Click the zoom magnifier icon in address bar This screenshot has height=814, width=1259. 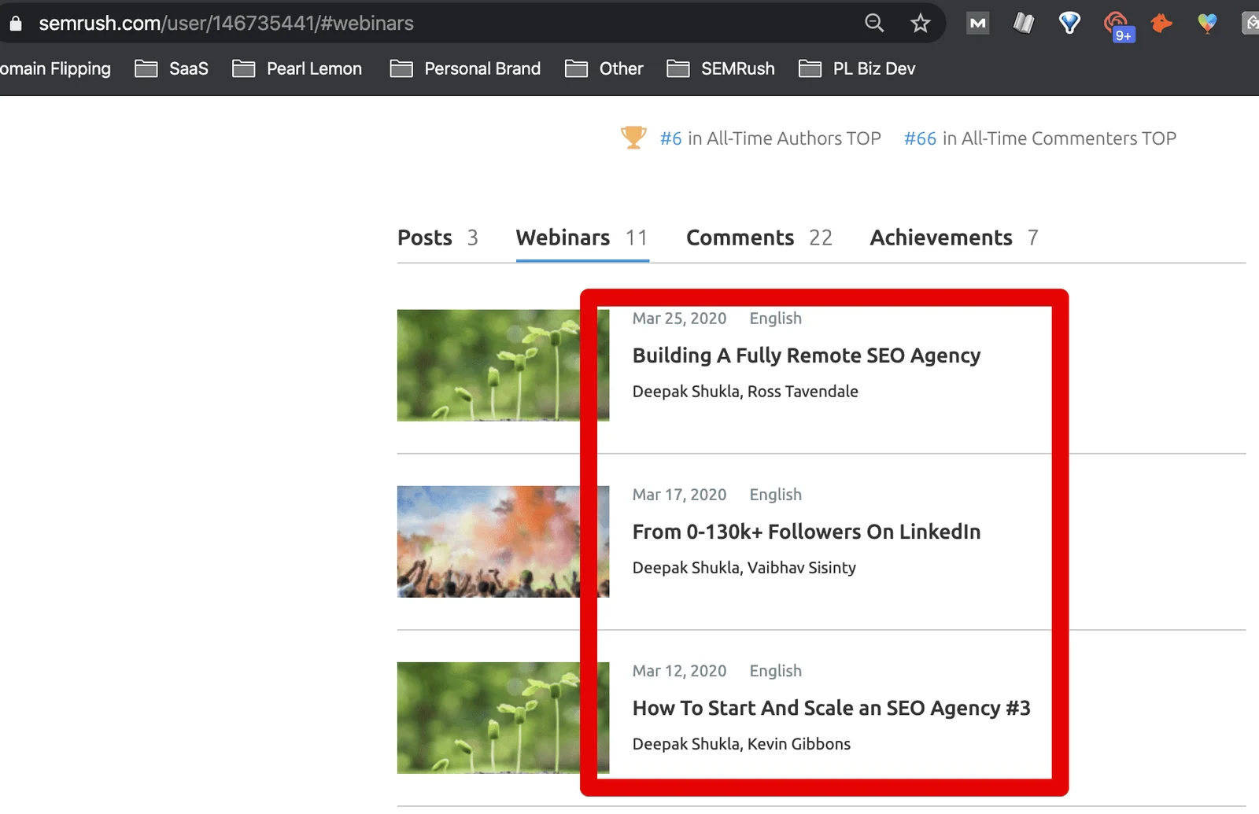[874, 23]
